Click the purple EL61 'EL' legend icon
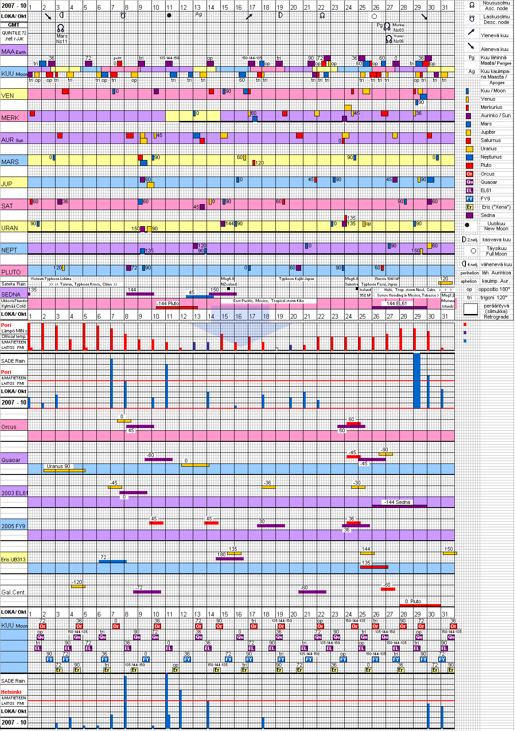This screenshot has height=731, width=515. (x=469, y=190)
